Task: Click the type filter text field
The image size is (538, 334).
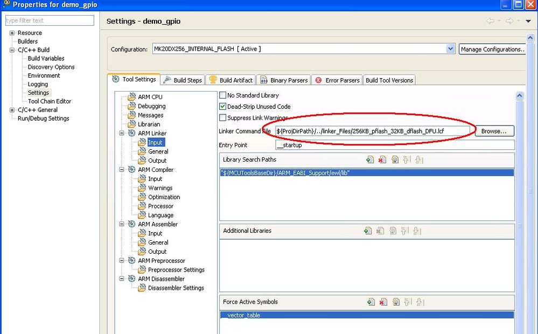Action: pos(50,20)
